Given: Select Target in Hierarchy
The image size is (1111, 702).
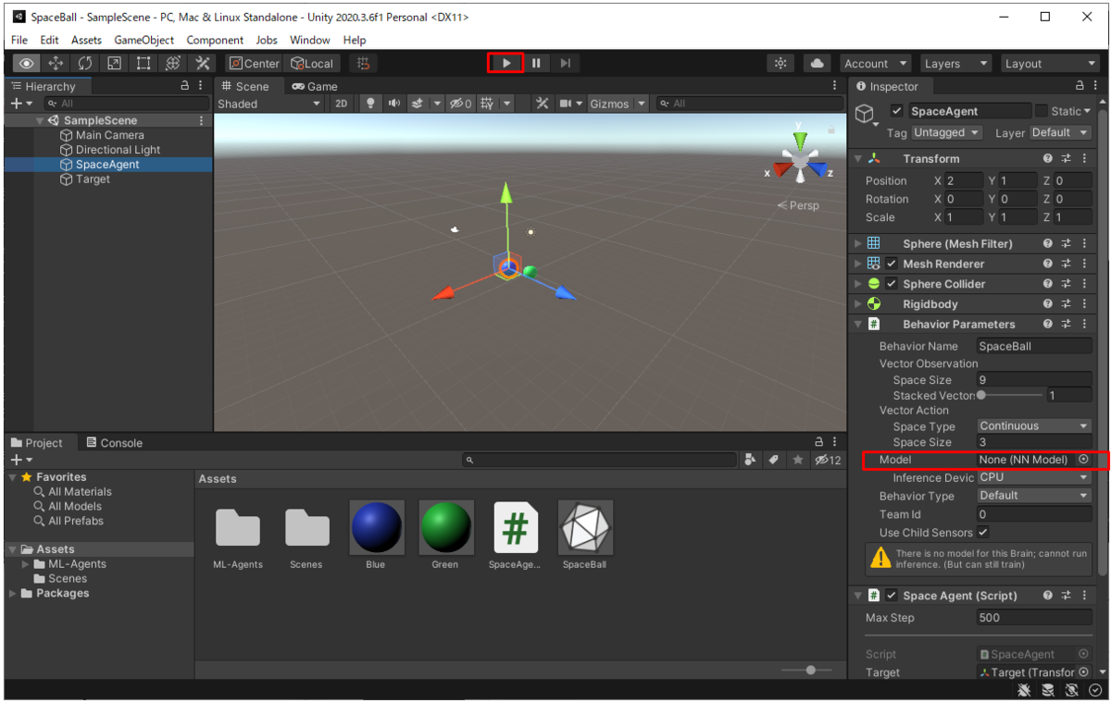Looking at the screenshot, I should 93,179.
